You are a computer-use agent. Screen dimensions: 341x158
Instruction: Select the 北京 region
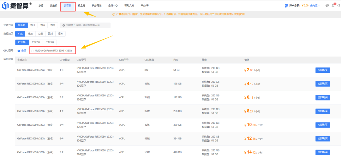pyautogui.click(x=30, y=34)
